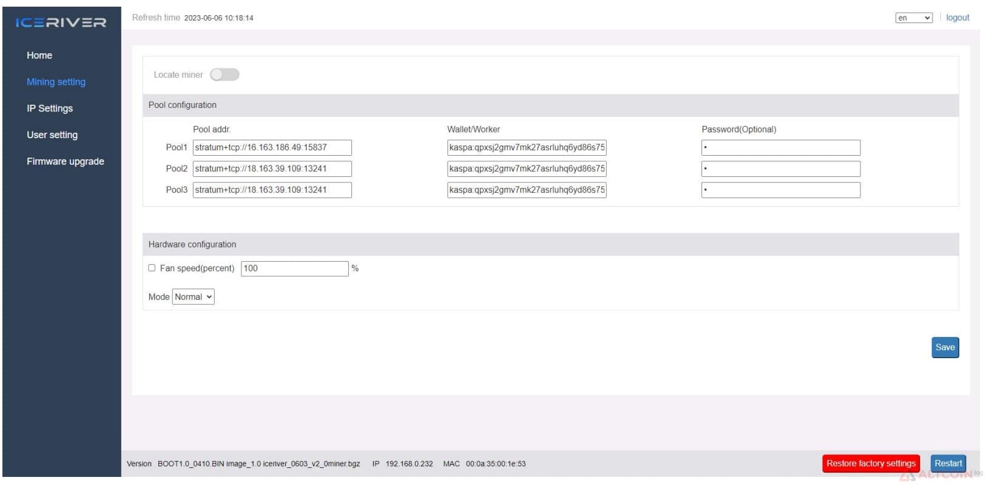989x486 pixels.
Task: Click the Restart button
Action: click(x=948, y=464)
